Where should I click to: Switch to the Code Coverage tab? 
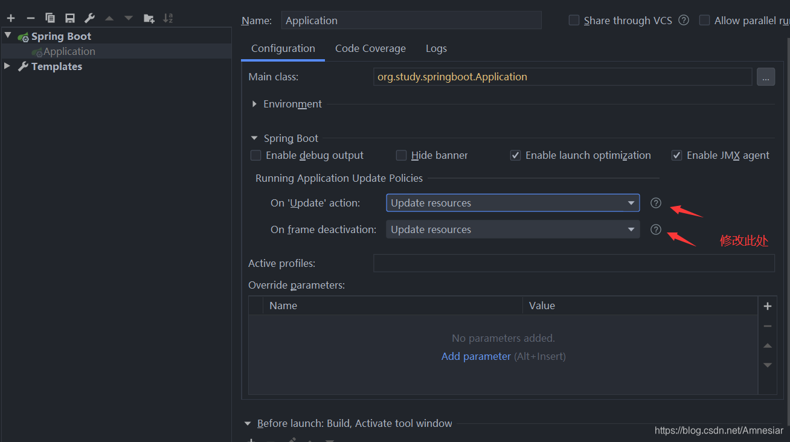(370, 48)
